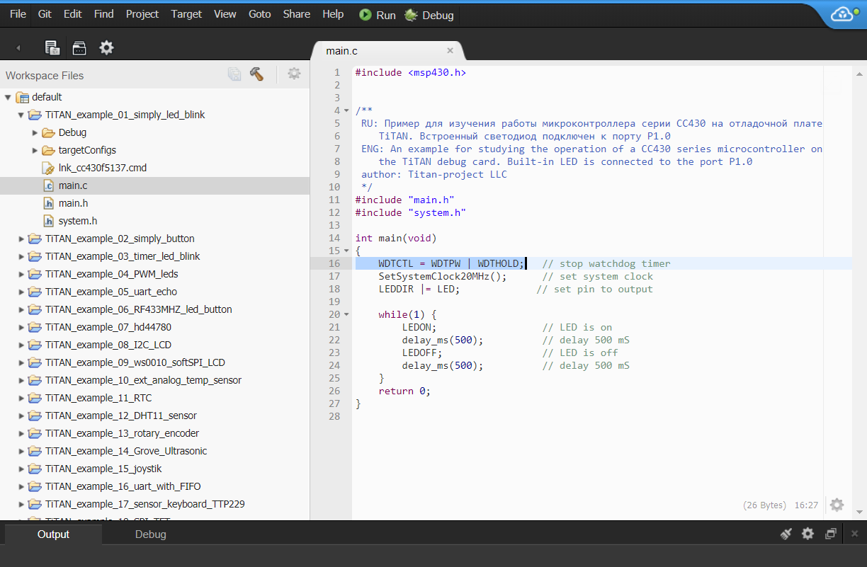Open system.h in the file tree
Screen dimensions: 867x567
[77, 221]
